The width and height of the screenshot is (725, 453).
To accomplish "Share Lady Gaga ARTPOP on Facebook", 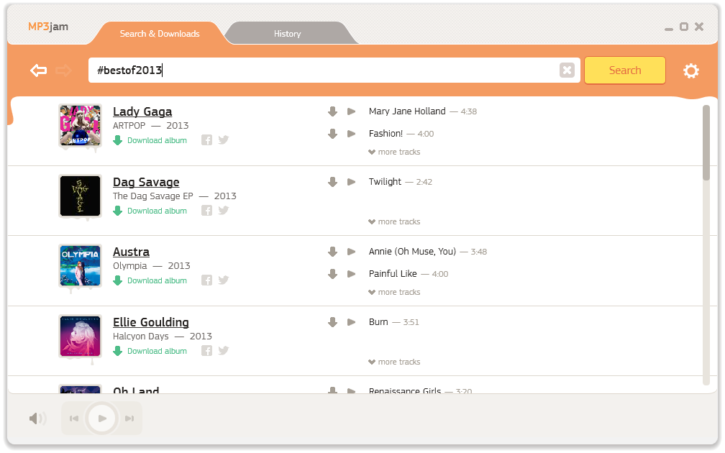I will coord(206,140).
